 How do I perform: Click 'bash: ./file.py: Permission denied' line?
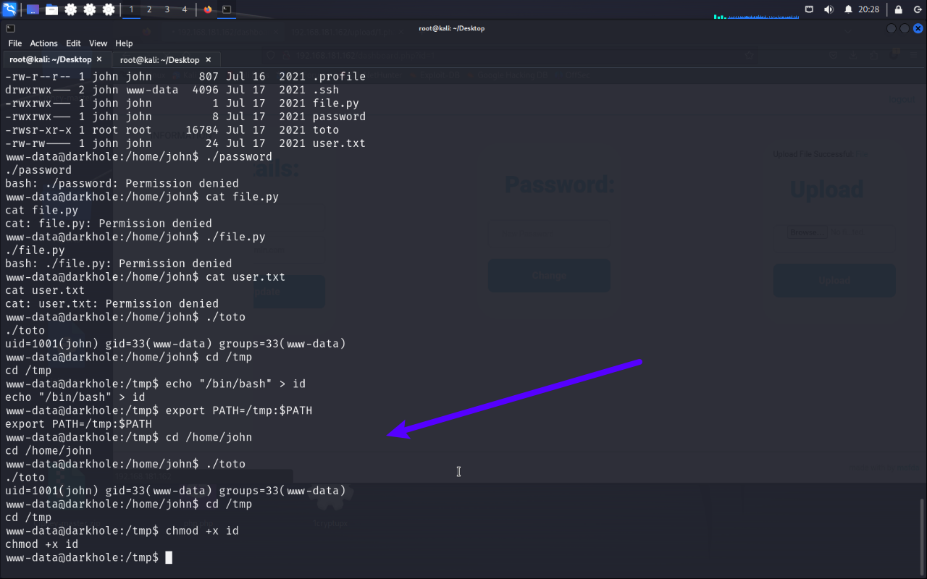119,263
